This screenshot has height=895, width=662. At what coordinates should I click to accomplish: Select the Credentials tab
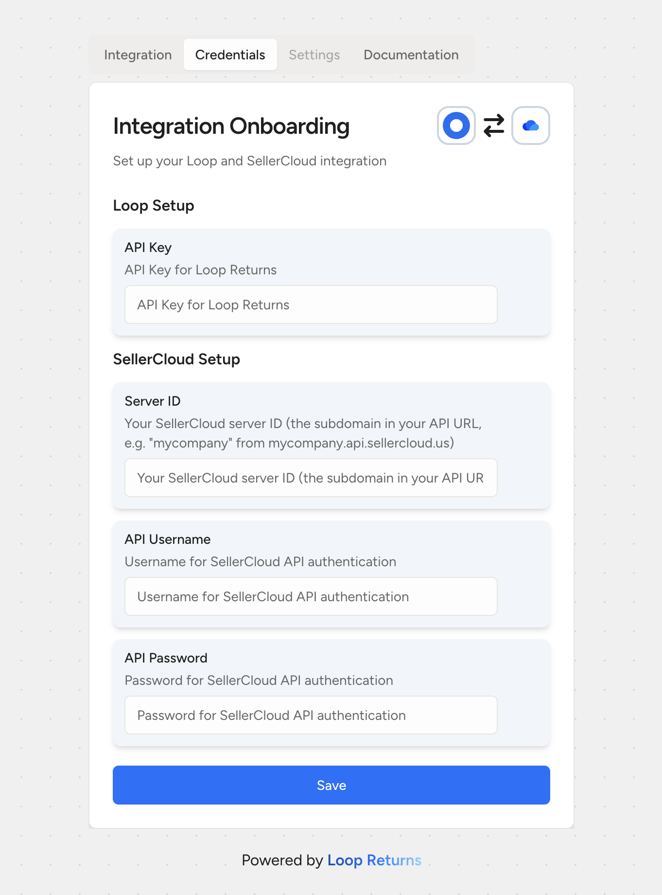pyautogui.click(x=230, y=54)
